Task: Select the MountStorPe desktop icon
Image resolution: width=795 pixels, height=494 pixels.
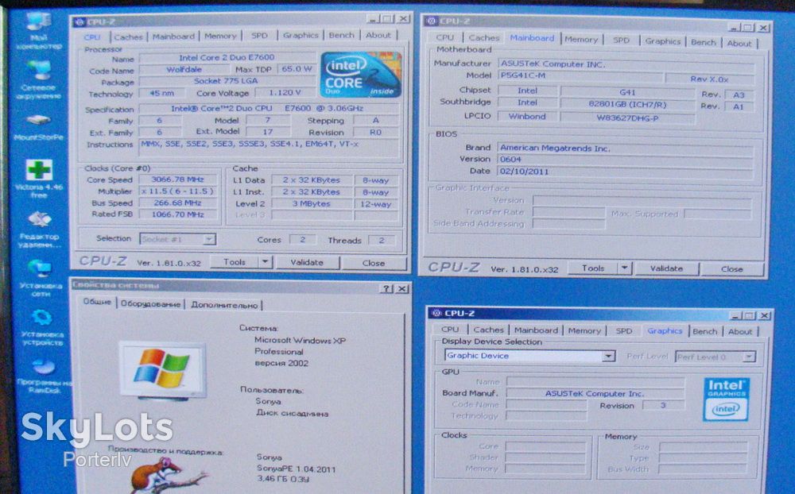Action: pyautogui.click(x=39, y=128)
